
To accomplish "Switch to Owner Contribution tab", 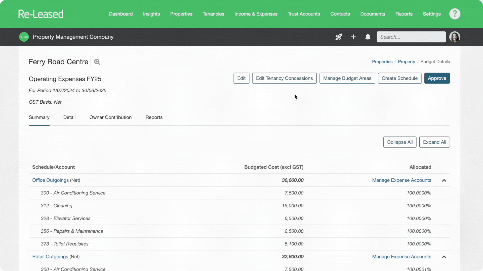I will pos(110,117).
